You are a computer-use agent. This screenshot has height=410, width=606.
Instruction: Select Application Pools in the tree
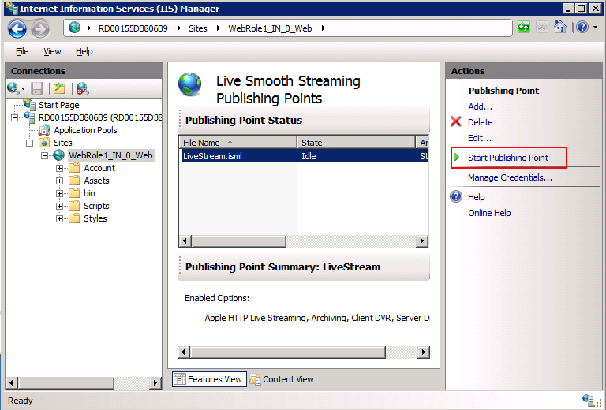click(85, 130)
